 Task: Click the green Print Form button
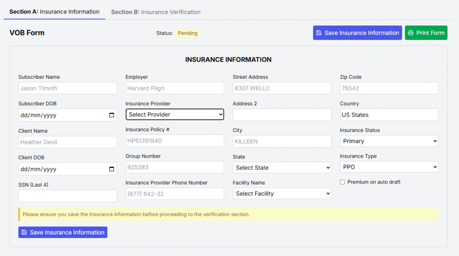pos(426,33)
